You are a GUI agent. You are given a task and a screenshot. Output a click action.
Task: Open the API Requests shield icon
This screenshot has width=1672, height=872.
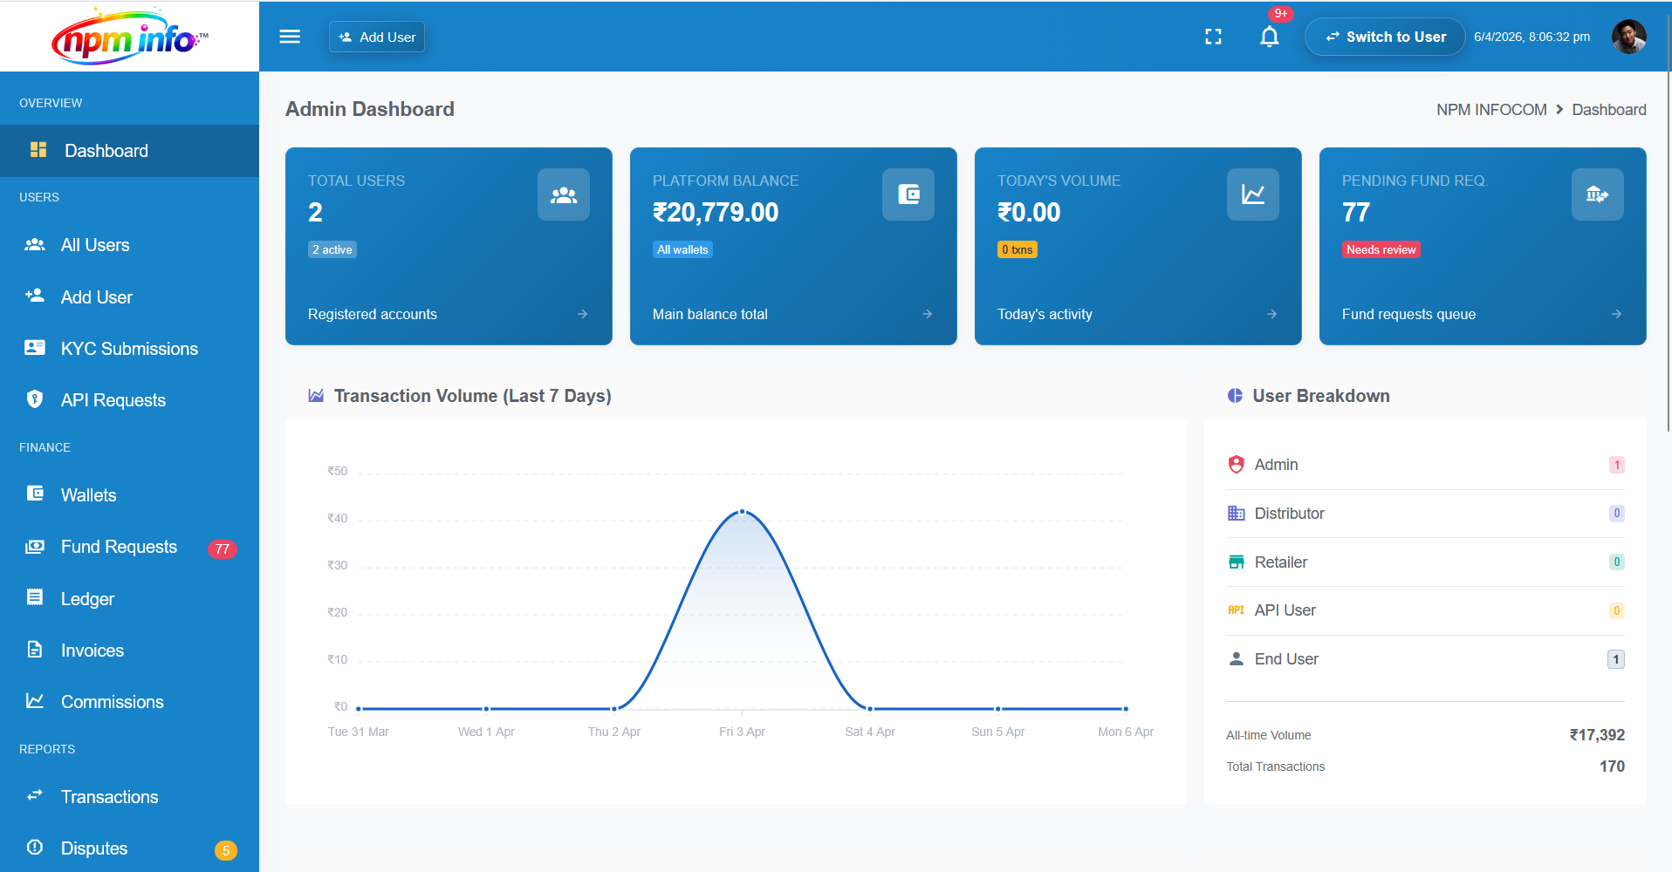click(x=34, y=399)
